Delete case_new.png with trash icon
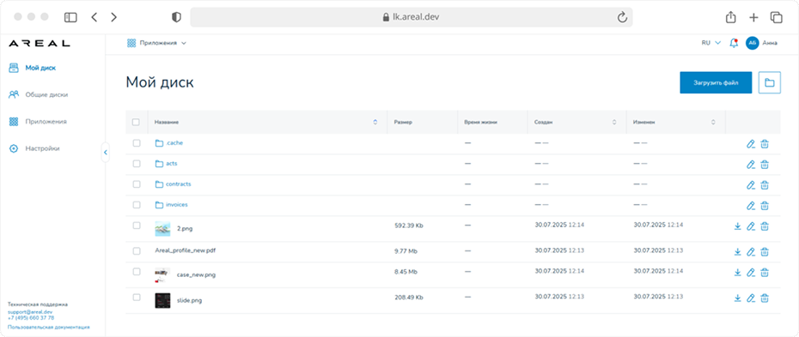The width and height of the screenshot is (799, 337). pos(765,273)
